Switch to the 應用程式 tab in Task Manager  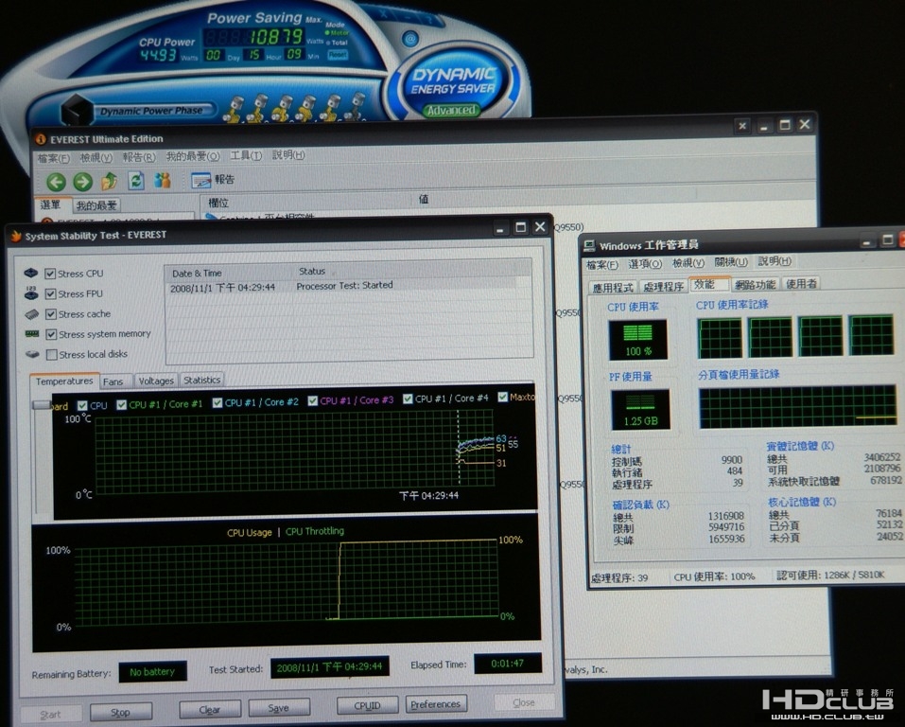[x=613, y=287]
